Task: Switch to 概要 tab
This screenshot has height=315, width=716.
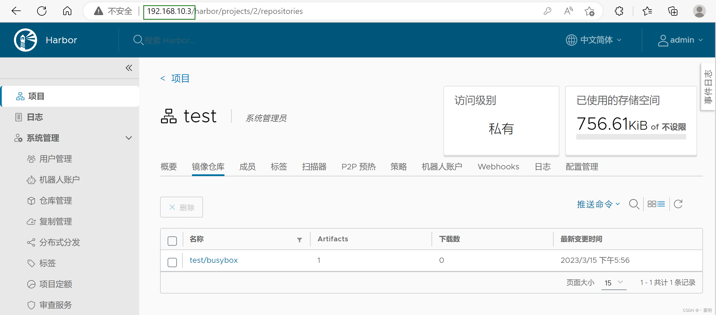Action: [x=169, y=167]
